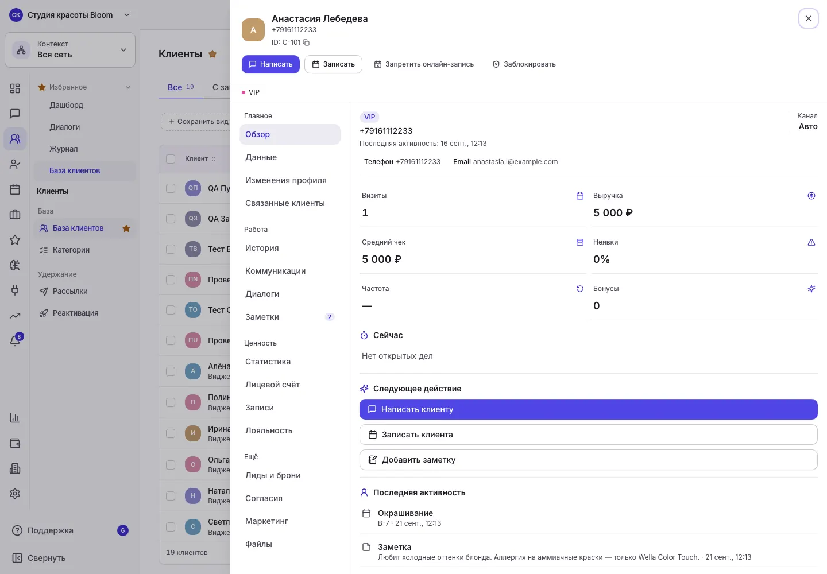Click Заблокировать client
Screen dimensions: 827x574
tap(524, 64)
